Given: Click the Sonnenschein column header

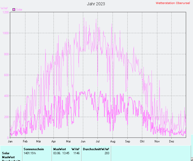Looking at the screenshot, I should point(34,149).
